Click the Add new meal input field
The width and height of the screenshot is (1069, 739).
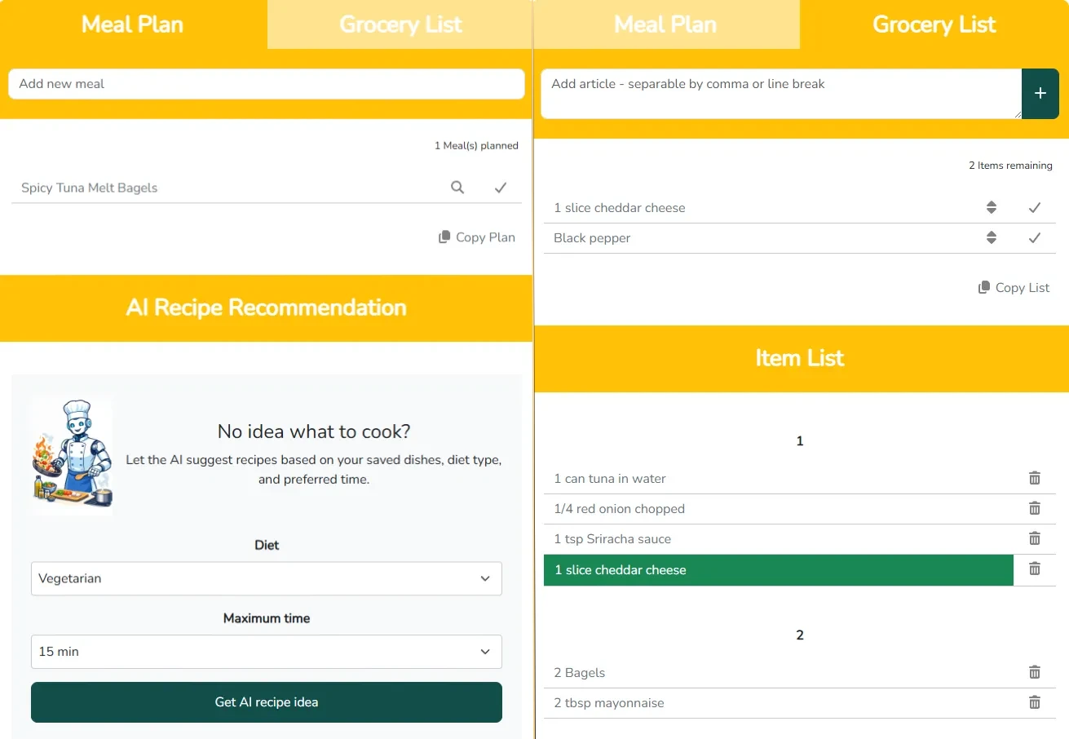(267, 83)
